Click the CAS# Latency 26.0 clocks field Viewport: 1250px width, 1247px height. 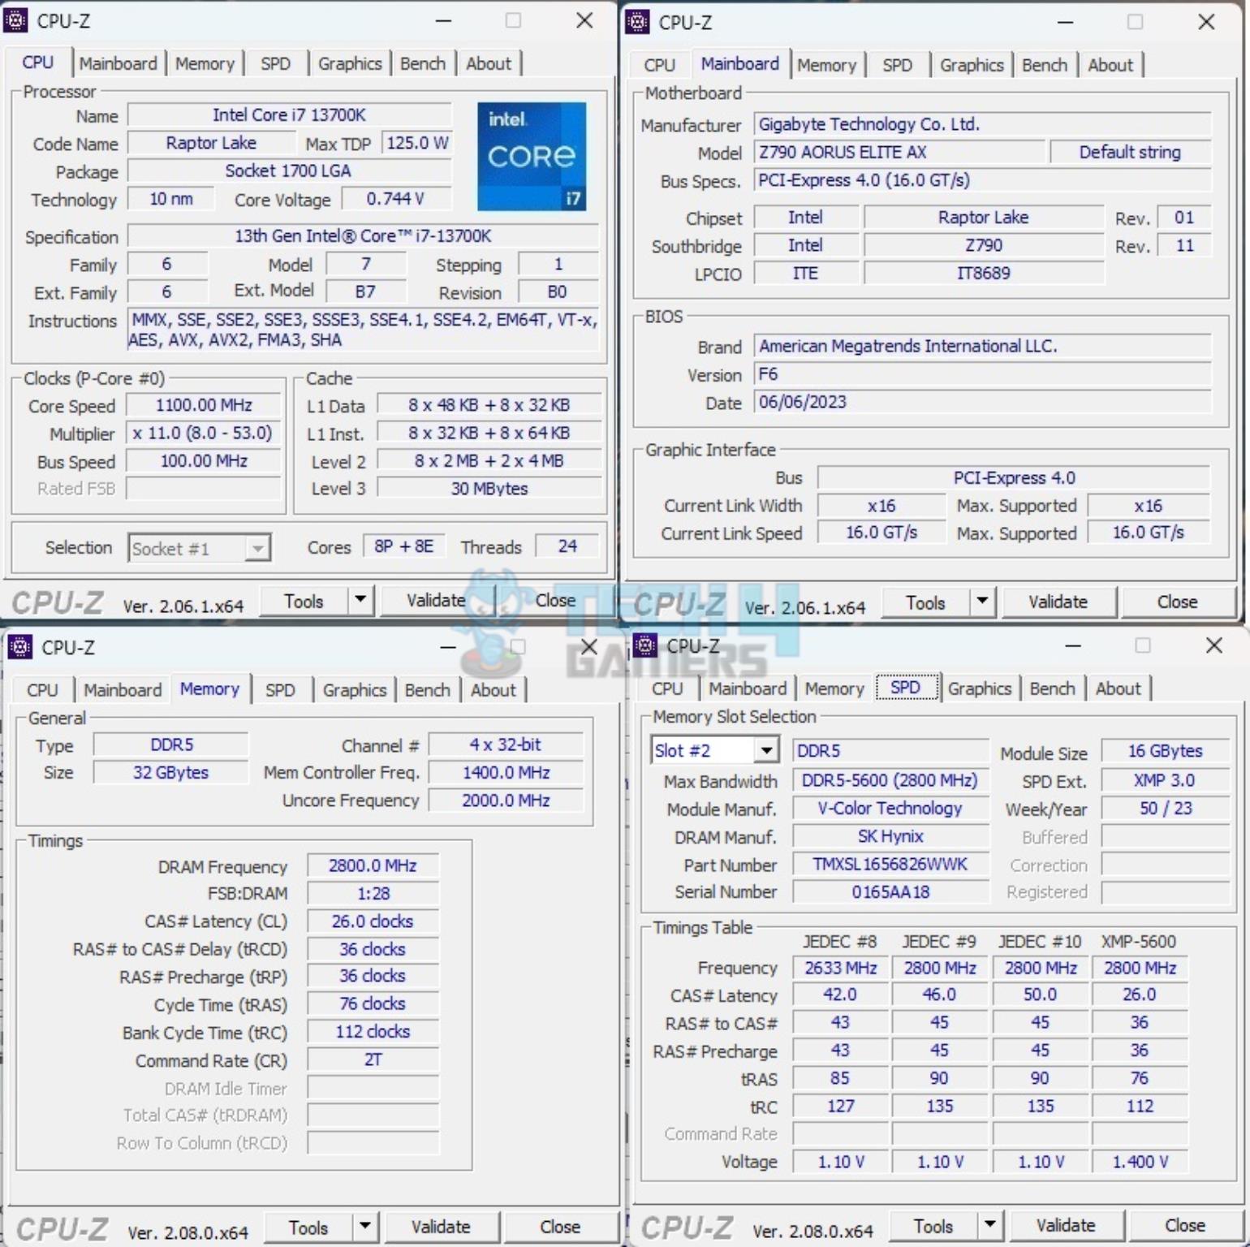[x=373, y=921]
